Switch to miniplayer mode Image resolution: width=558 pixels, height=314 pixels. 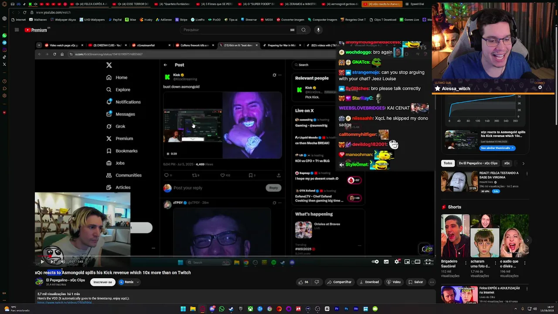coord(407,262)
